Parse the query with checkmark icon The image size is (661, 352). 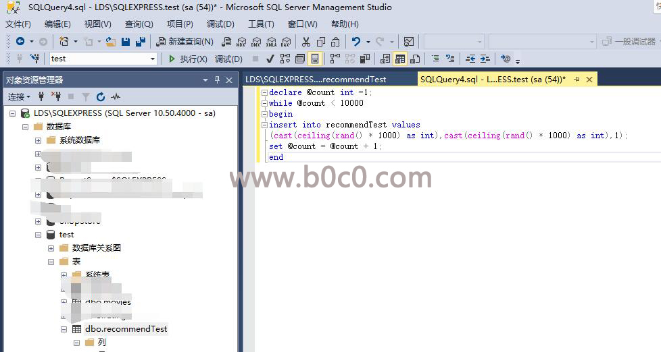click(x=270, y=59)
